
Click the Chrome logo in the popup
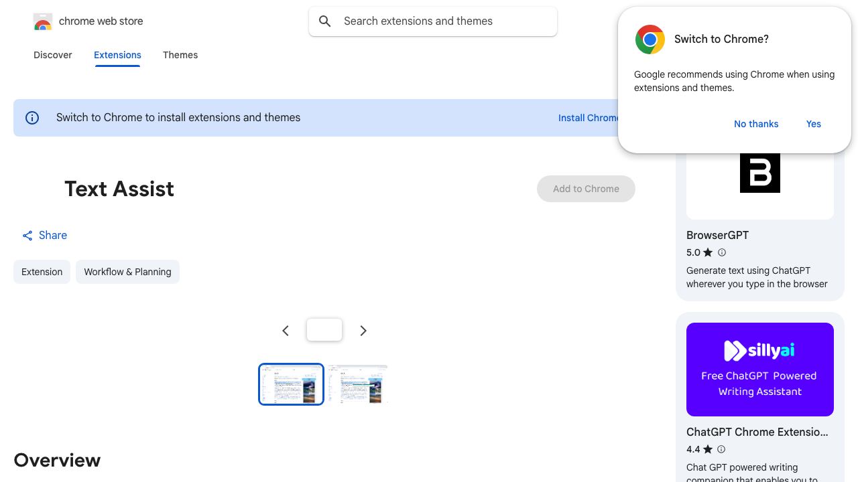tap(650, 39)
